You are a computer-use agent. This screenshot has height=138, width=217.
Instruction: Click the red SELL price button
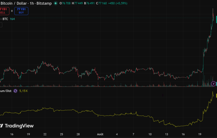coord(4,11)
